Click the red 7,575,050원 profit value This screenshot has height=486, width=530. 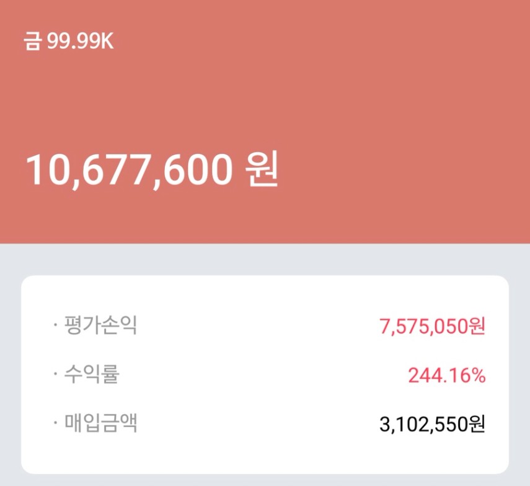pyautogui.click(x=432, y=326)
